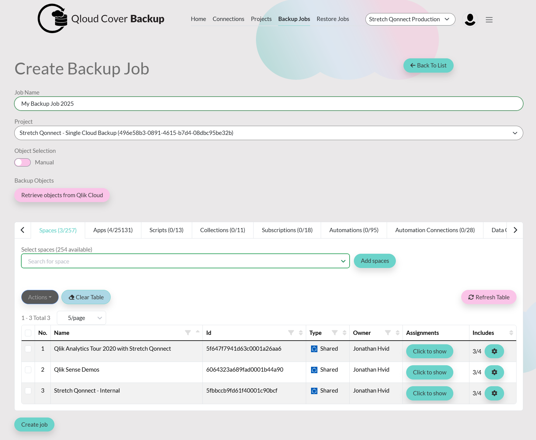
Task: Click Retrieve objects from Qlik Cloud
Action: tap(62, 195)
